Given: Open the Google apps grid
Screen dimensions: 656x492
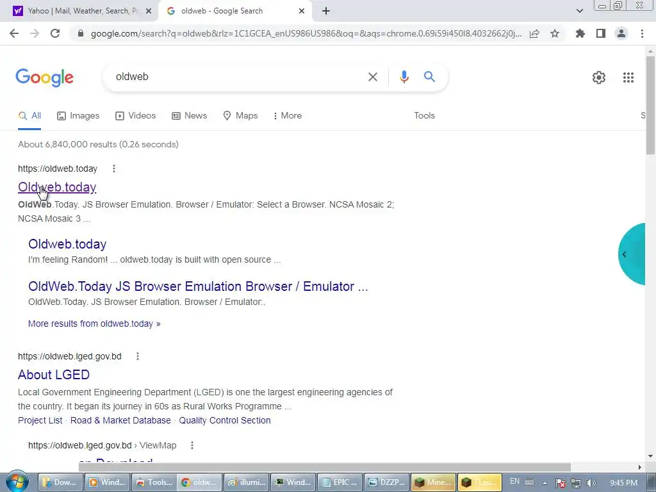Looking at the screenshot, I should 628,78.
